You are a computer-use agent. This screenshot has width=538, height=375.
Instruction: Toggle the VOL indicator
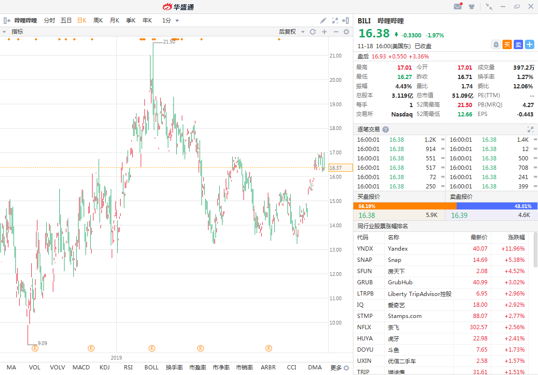(x=35, y=368)
